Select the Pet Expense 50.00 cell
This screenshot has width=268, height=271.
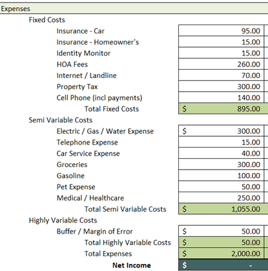222,186
